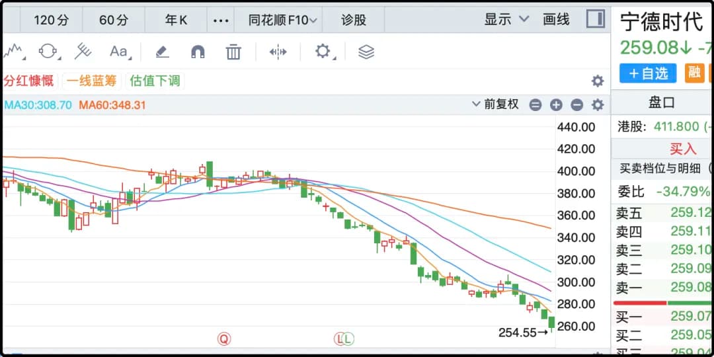The width and height of the screenshot is (714, 357).
Task: Click the 260.00 price axis label
Action: coord(576,327)
